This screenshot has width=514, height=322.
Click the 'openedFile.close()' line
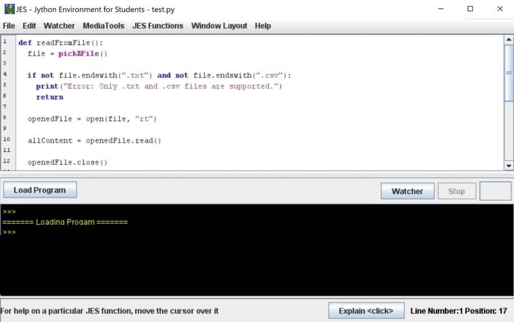[x=67, y=162]
